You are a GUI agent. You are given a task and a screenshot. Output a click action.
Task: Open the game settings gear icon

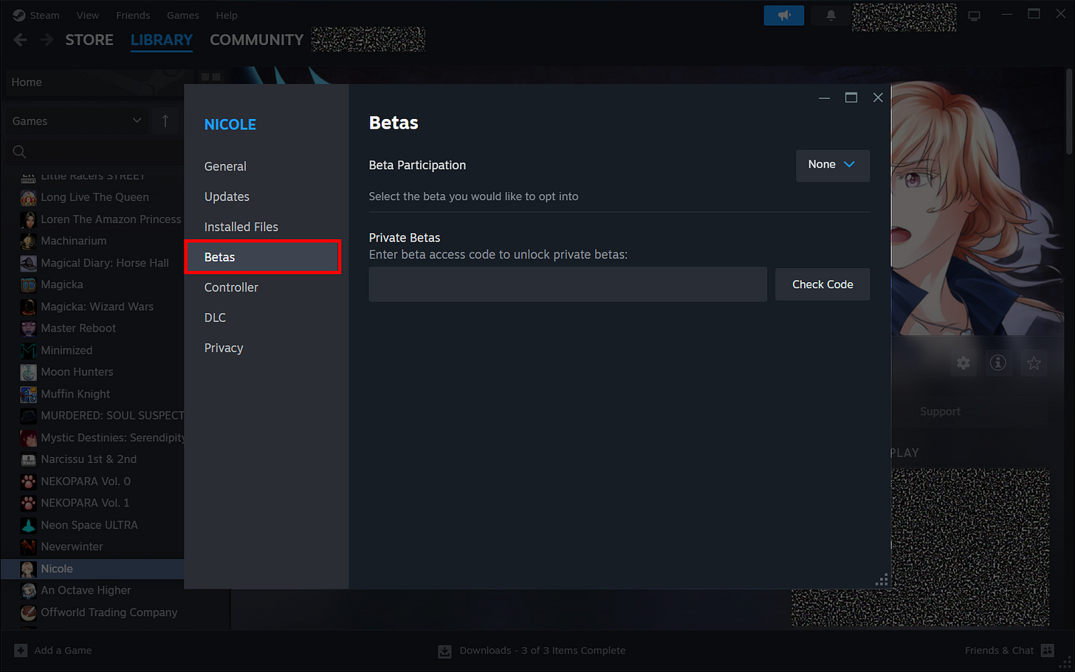964,363
